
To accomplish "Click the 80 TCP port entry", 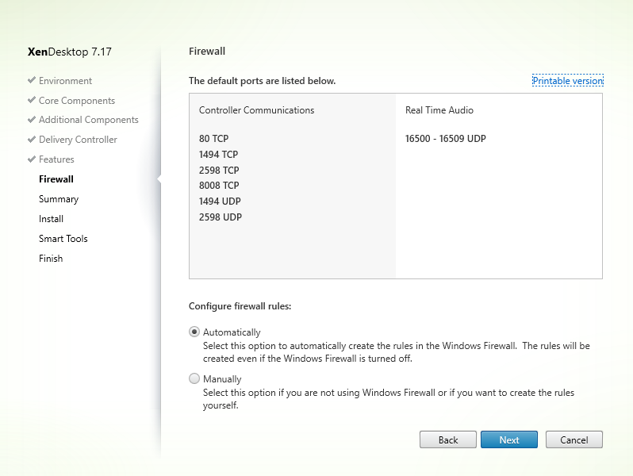I will tap(213, 139).
